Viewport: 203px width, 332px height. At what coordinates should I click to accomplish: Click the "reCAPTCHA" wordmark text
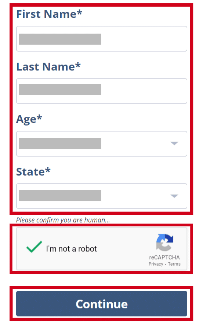tap(164, 258)
